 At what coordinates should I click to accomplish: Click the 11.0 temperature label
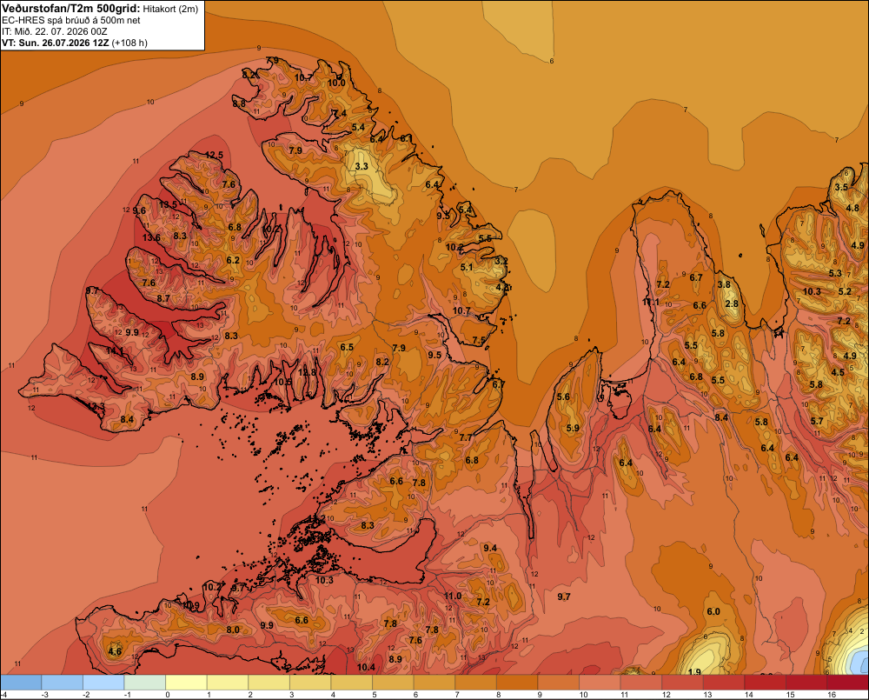point(453,596)
